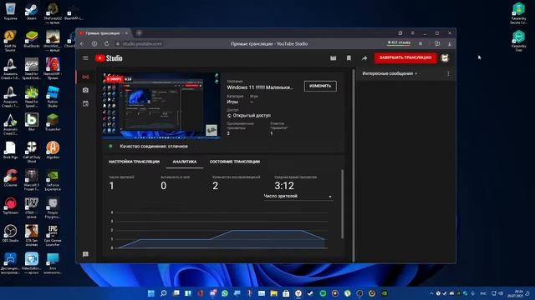Viewport: 535px width, 300px height.
Task: Open Half-Life Source desktop icon
Action: [x=10, y=41]
